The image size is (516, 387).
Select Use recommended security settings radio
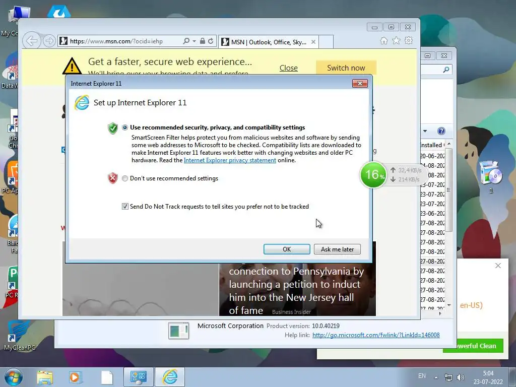coord(125,127)
